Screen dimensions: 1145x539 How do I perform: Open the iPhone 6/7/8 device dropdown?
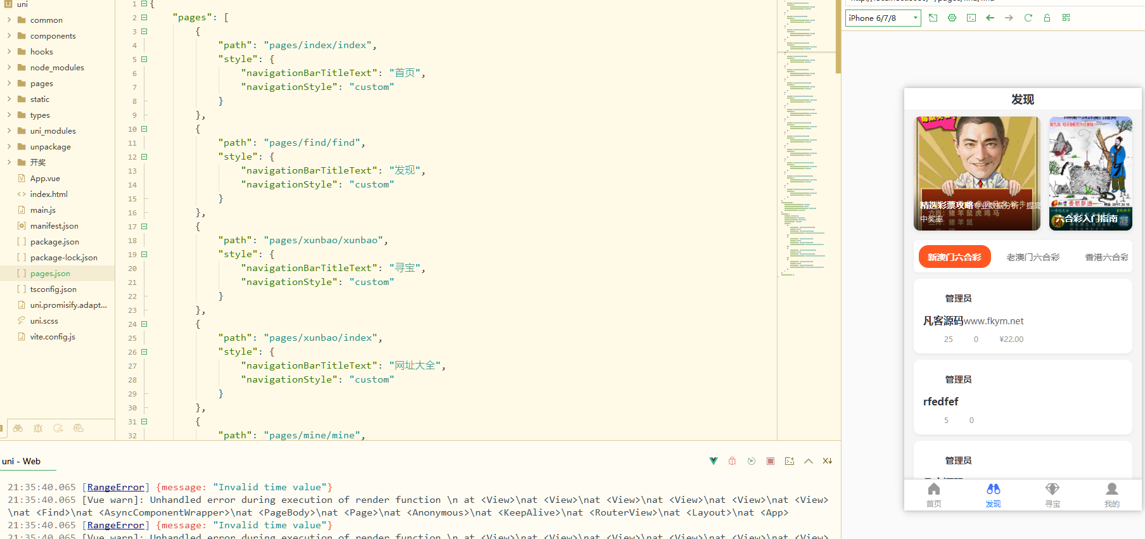(883, 18)
